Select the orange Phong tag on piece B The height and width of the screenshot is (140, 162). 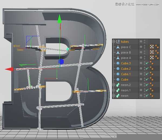point(157,52)
